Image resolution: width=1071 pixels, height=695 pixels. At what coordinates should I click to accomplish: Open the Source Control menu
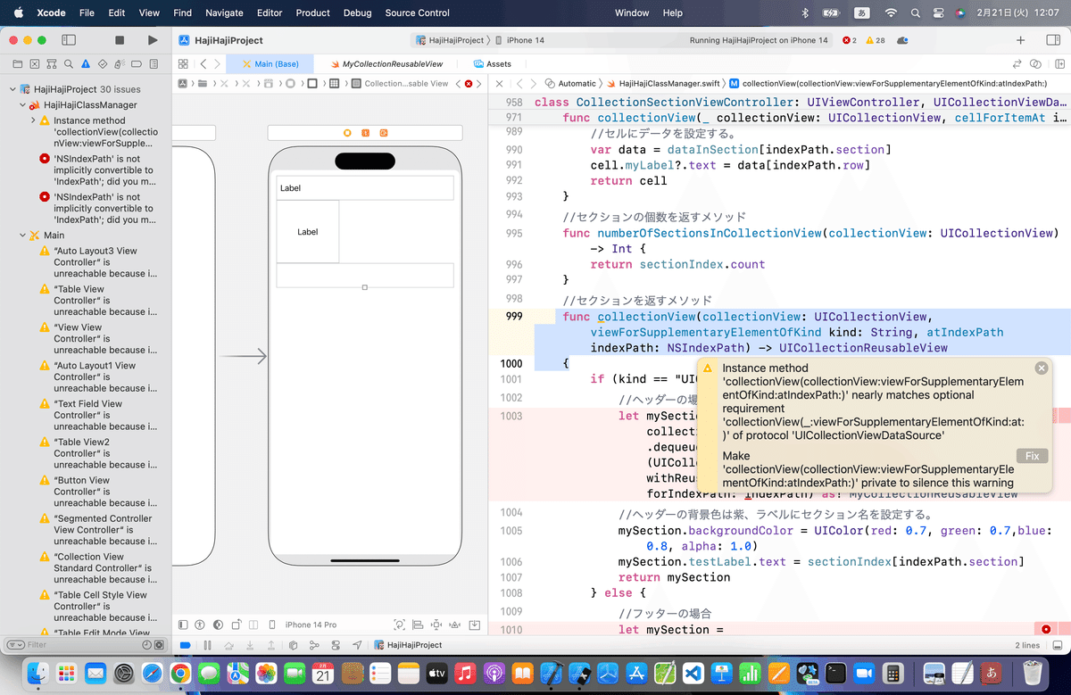(418, 12)
